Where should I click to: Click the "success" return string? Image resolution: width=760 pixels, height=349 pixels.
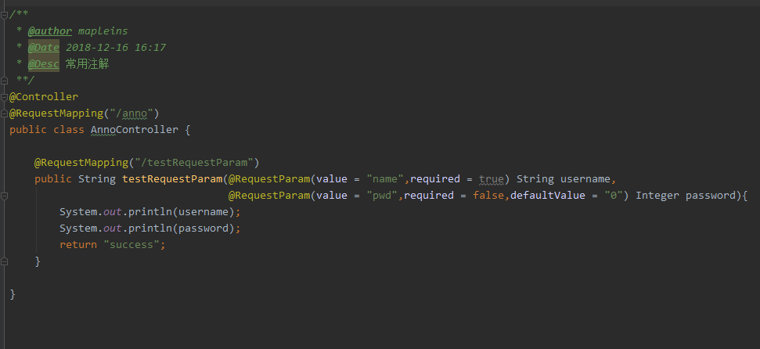pyautogui.click(x=131, y=245)
